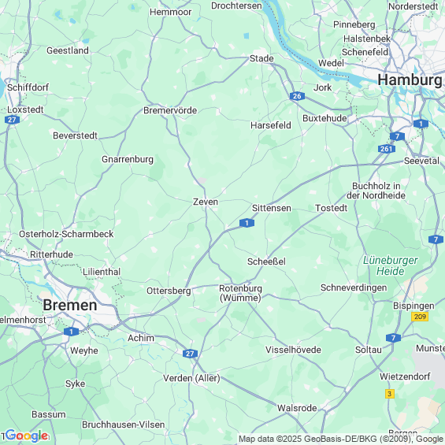The image size is (445, 445).
Task: Click the Zeven town label
Action: coord(206,202)
